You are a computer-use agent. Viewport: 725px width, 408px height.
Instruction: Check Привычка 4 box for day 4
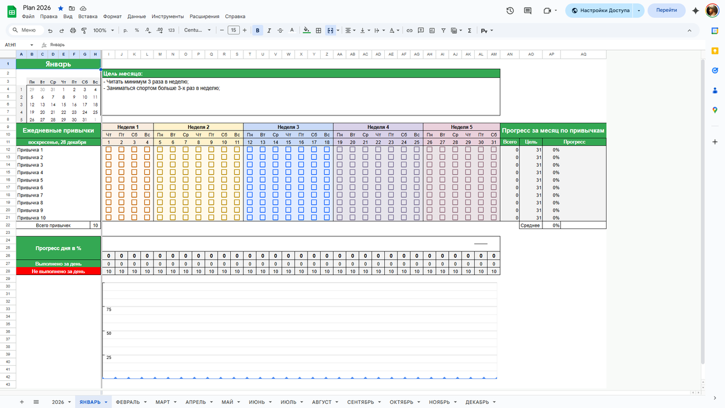[x=147, y=172]
